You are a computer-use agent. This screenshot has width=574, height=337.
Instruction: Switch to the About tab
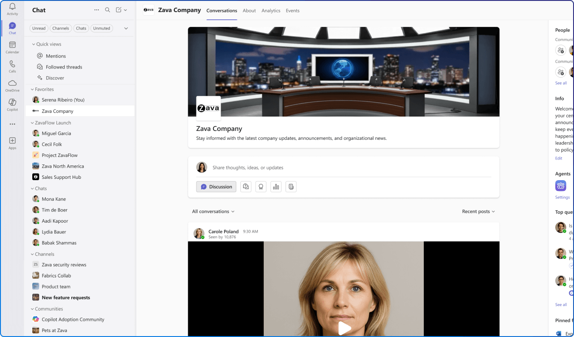point(249,11)
